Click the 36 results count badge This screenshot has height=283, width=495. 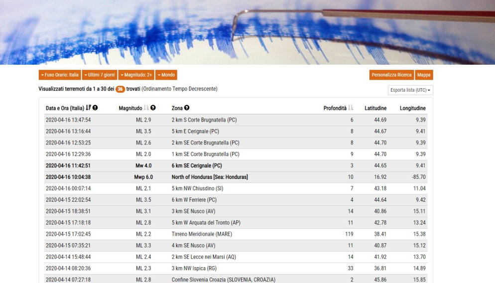coord(120,89)
